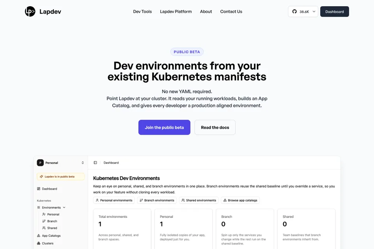
Task: Select Clusters in the sidebar
Action: (x=48, y=243)
